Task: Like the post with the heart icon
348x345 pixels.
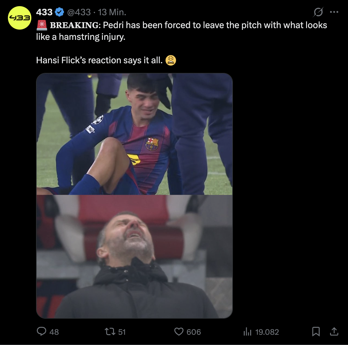Action: [x=179, y=332]
